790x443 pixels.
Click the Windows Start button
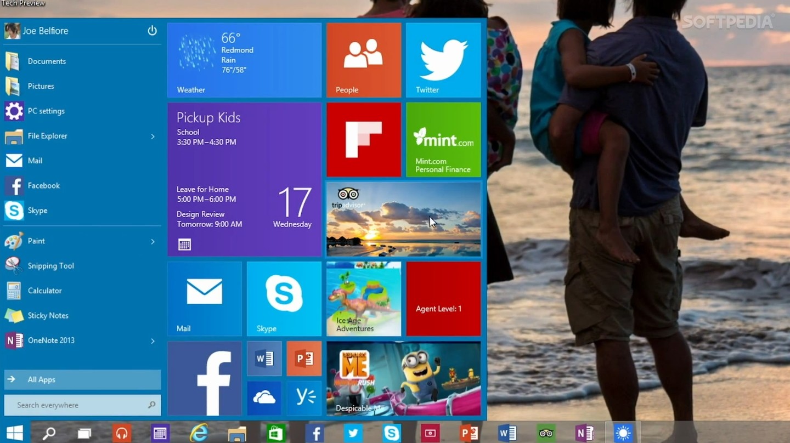coord(15,434)
